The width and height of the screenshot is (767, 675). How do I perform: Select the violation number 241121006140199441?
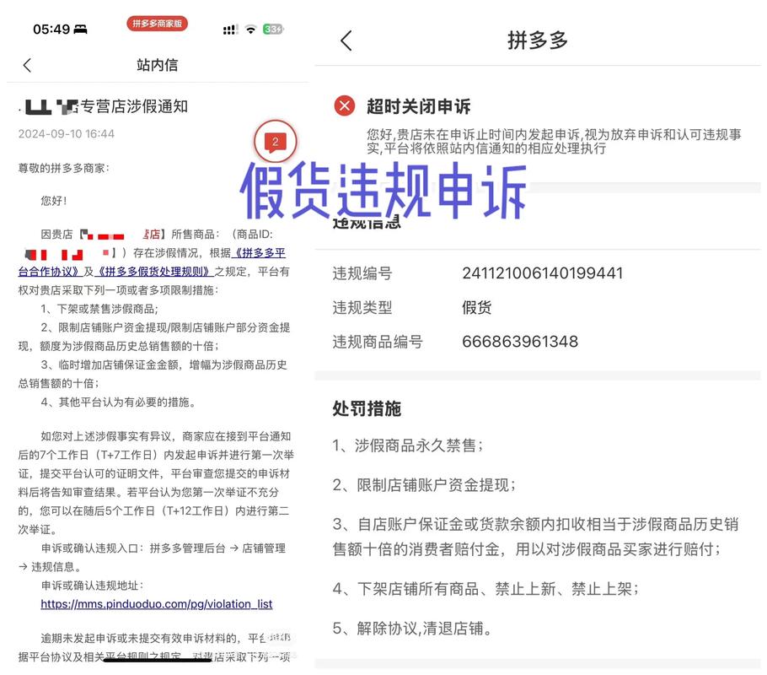pyautogui.click(x=543, y=273)
